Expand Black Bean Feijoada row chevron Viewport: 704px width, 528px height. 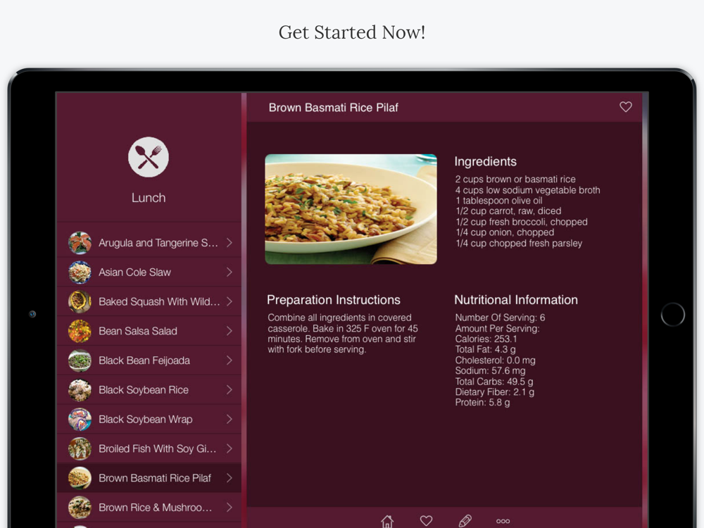[230, 360]
